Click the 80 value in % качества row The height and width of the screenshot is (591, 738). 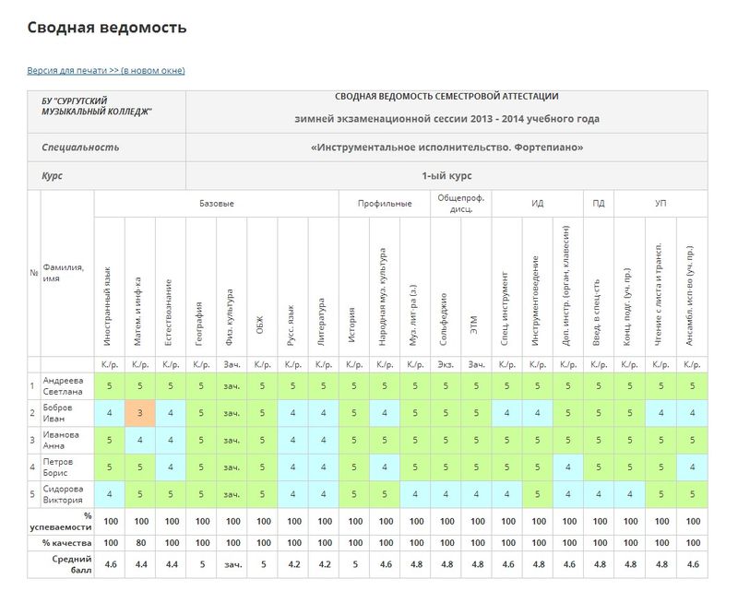pyautogui.click(x=141, y=543)
